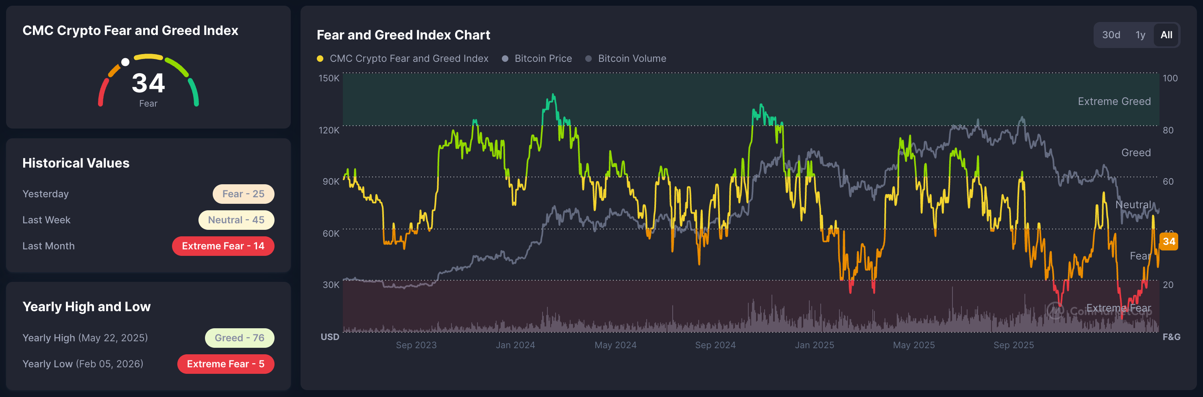Click the Last Week row label
This screenshot has width=1203, height=397.
click(47, 220)
